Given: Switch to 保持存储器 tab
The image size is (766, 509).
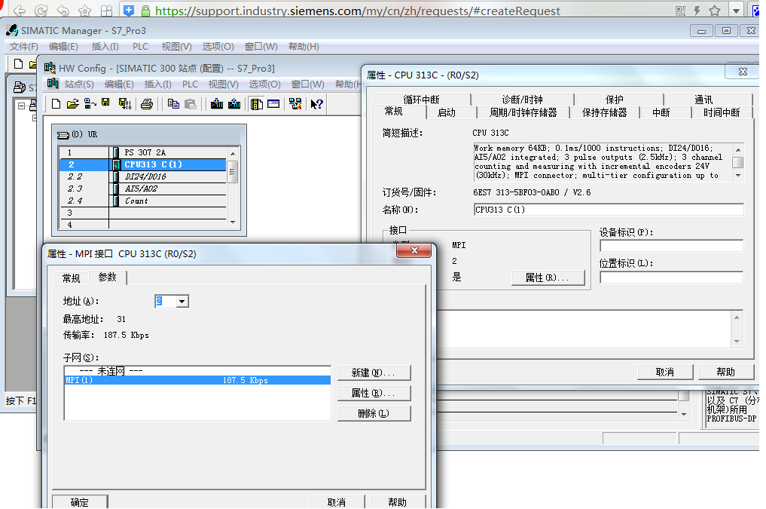Looking at the screenshot, I should click(x=604, y=112).
